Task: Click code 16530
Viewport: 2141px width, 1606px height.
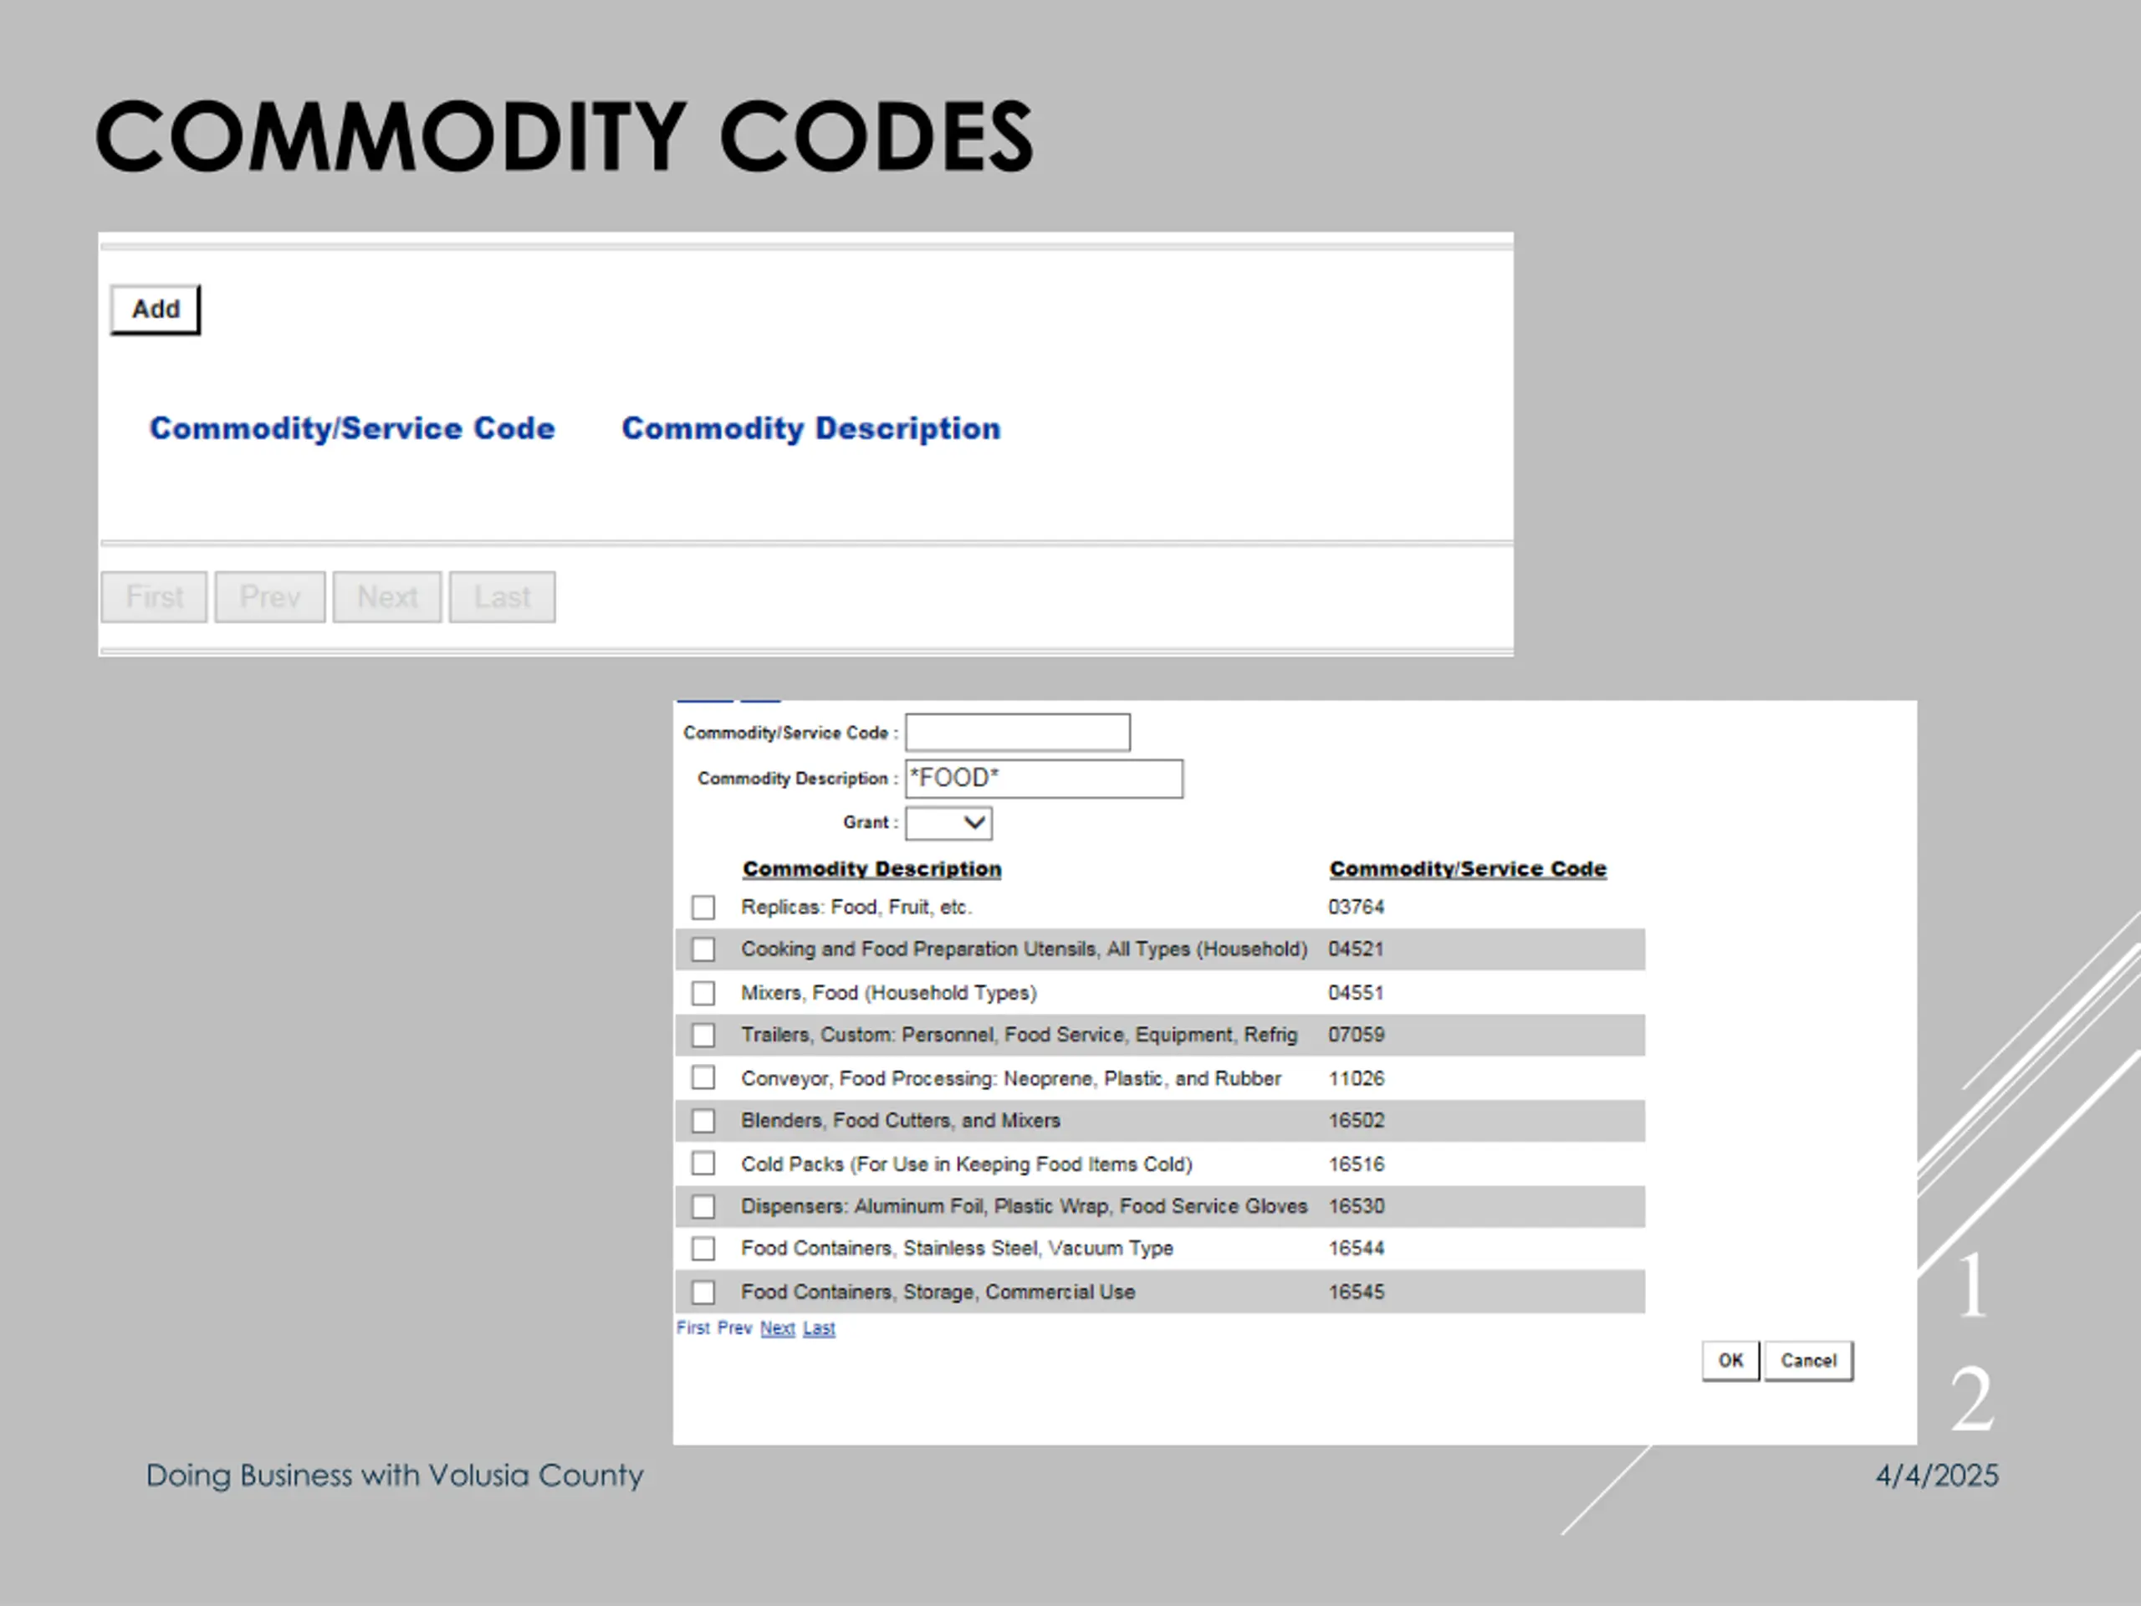Action: [1356, 1206]
